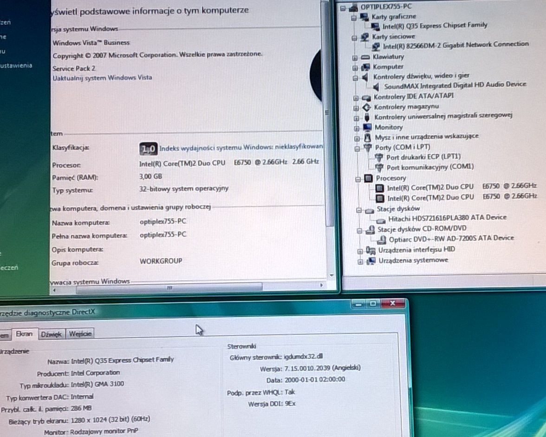Open the Wejście tab in DirectX tool
This screenshot has height=437, width=546.
(x=80, y=333)
